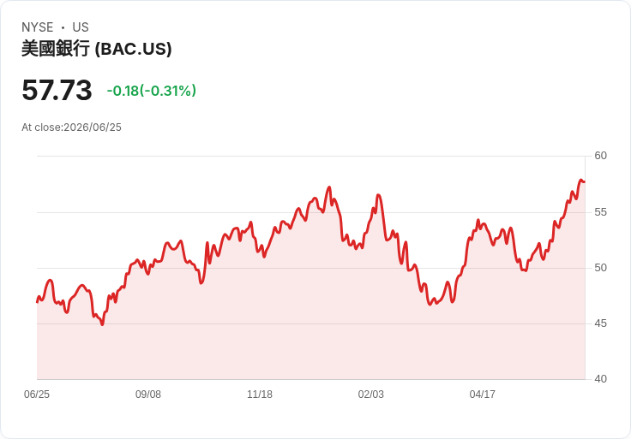Click the 50 y-axis price label
This screenshot has width=631, height=439.
pos(600,268)
